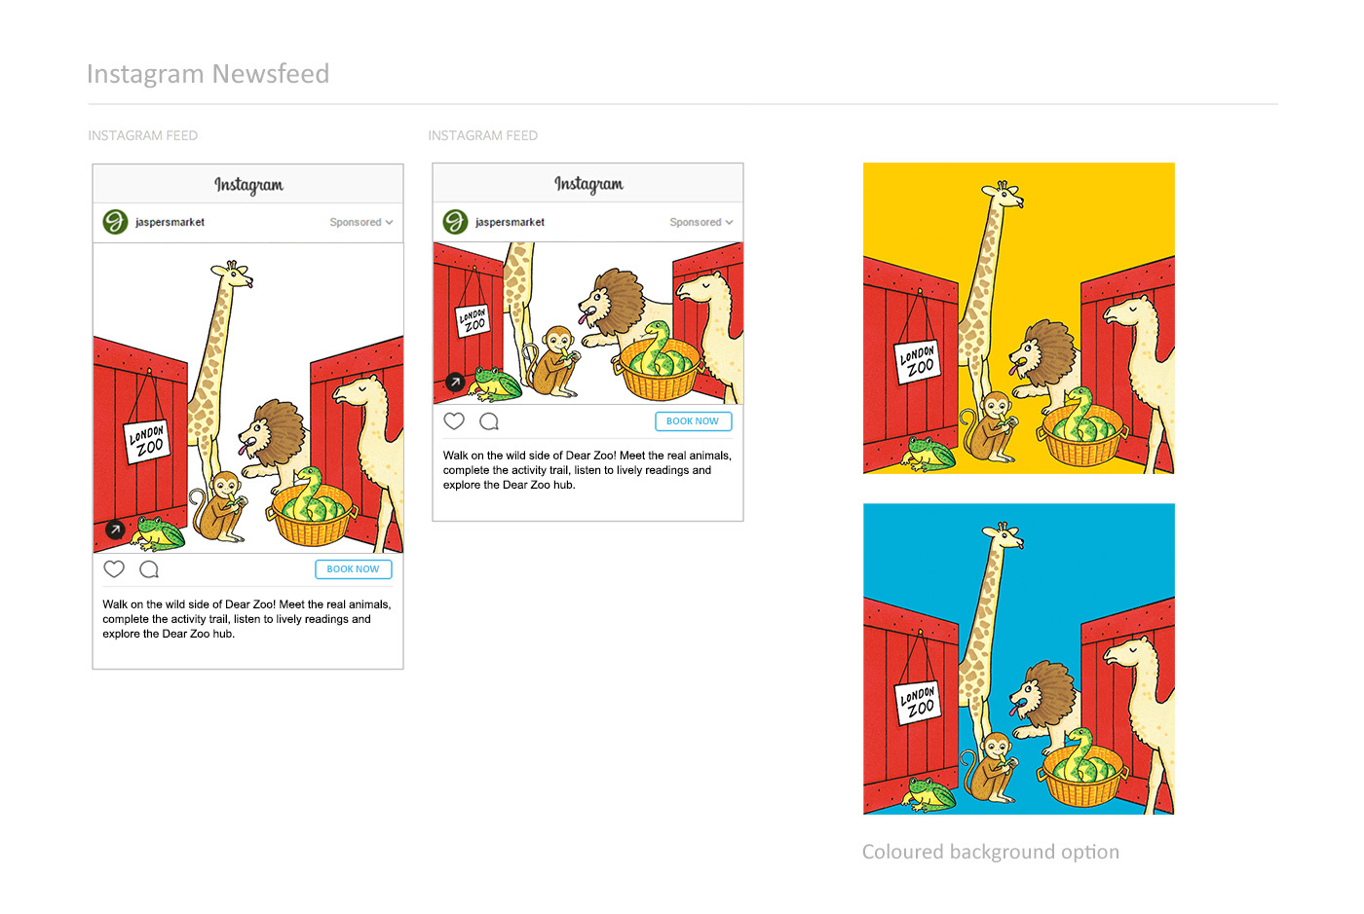Like the left Instagram post with the heart icon

(114, 569)
